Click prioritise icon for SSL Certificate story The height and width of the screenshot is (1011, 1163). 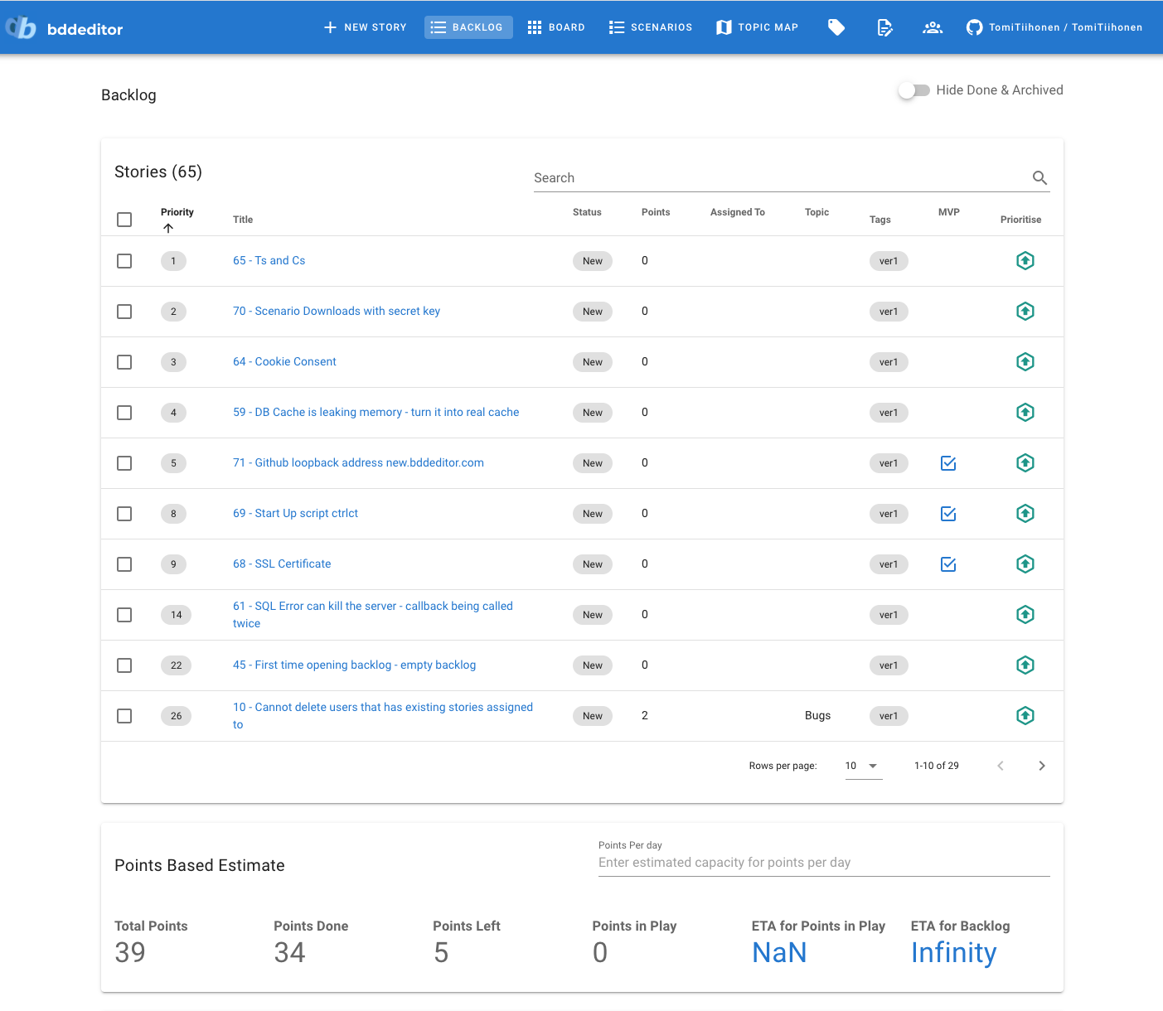1025,564
